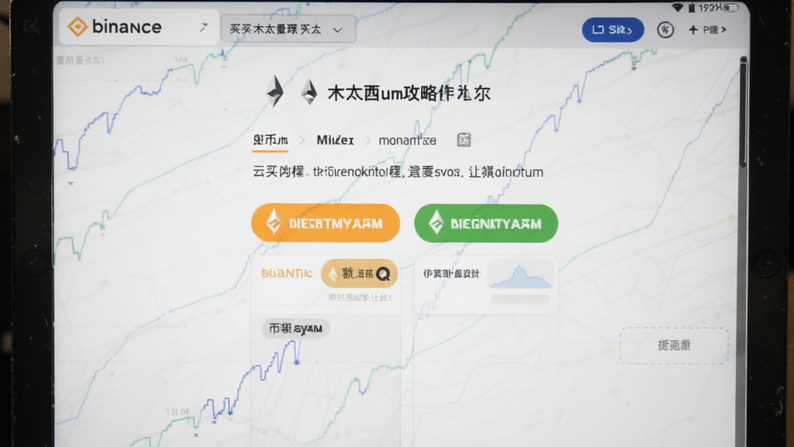Screen dimensions: 794x447
Task: Click the orange DIECRTMYAAM button
Action: tap(326, 223)
